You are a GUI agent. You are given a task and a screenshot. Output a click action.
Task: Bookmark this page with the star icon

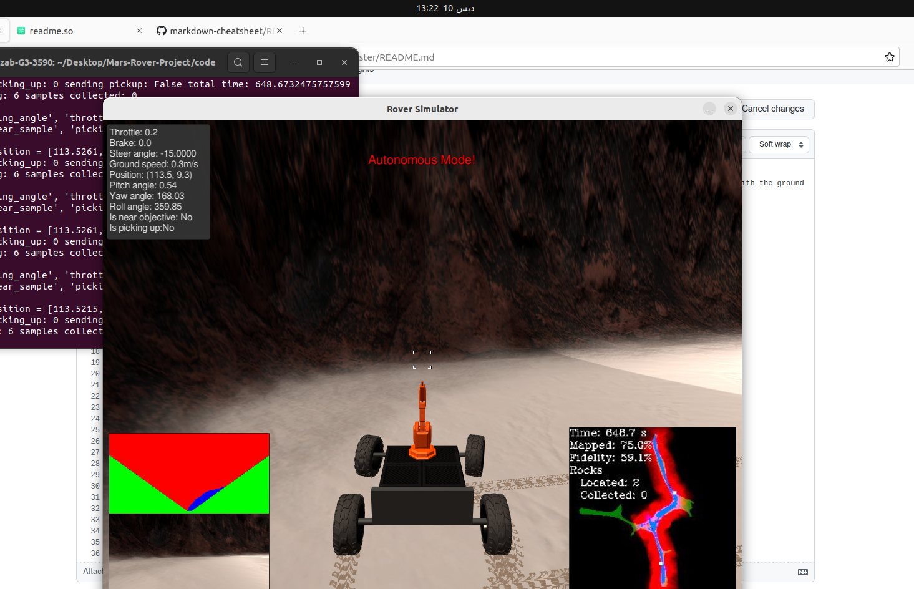pos(890,57)
